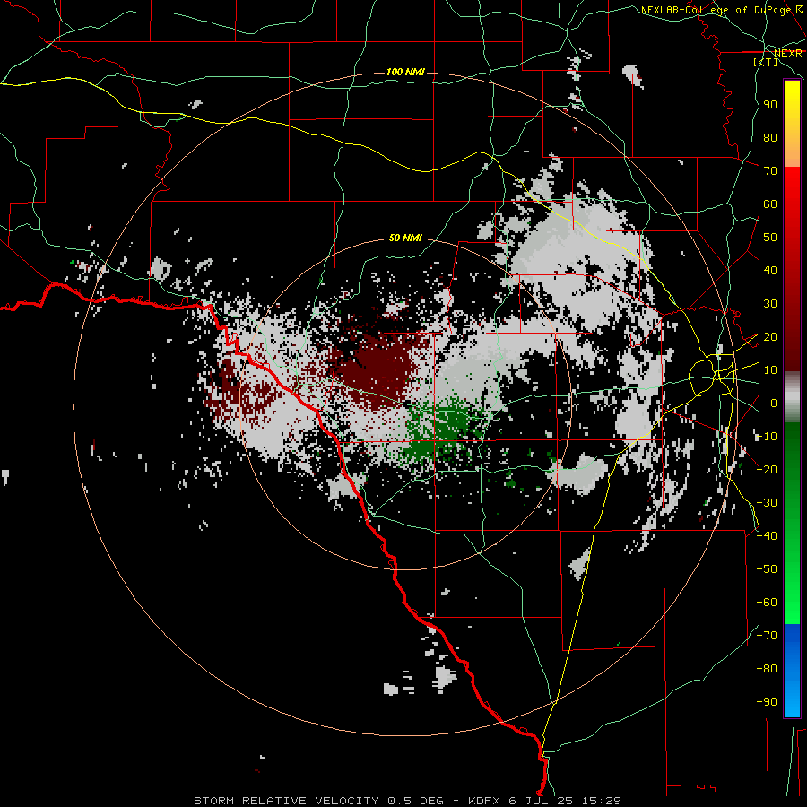Click the "-70" scale label
807x807 pixels.
click(x=767, y=636)
